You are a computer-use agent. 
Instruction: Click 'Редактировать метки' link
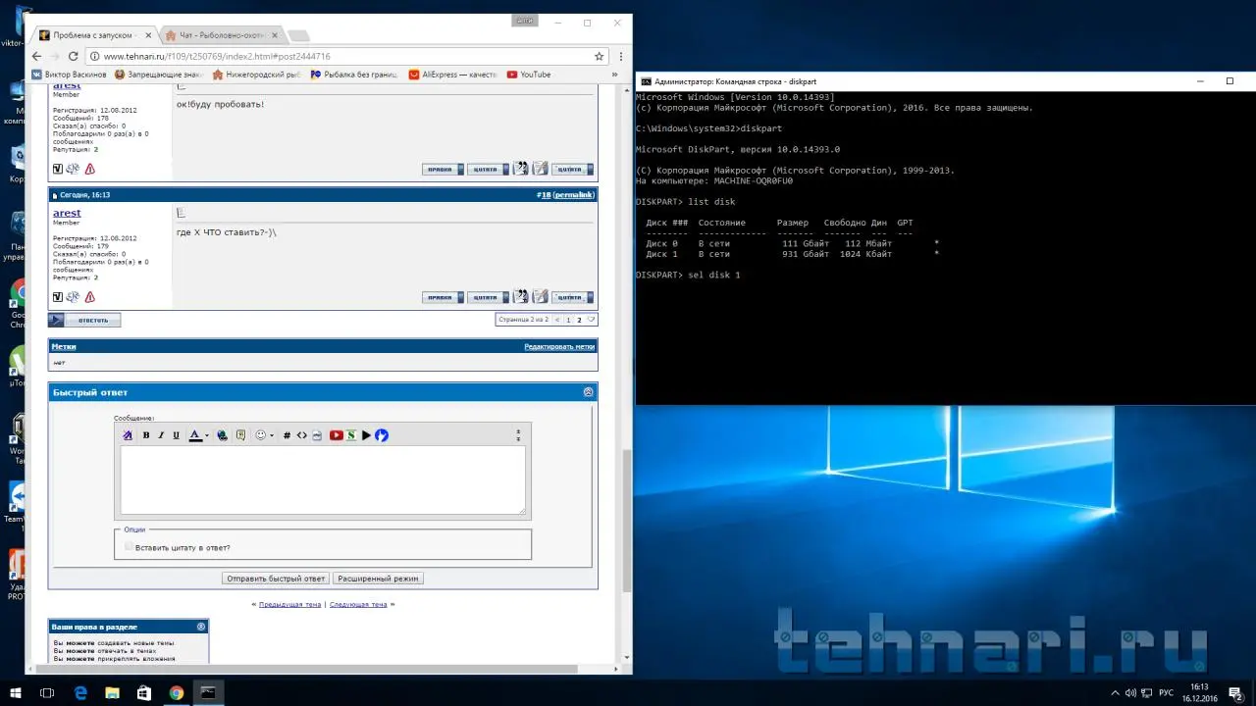click(559, 347)
